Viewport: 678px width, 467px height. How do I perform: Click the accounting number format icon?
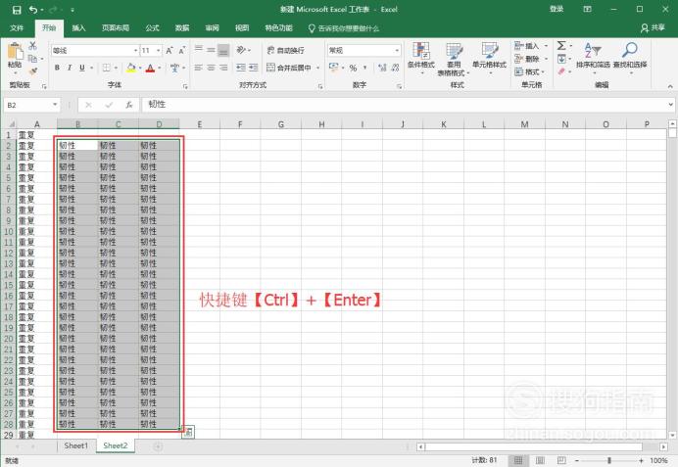coord(334,68)
